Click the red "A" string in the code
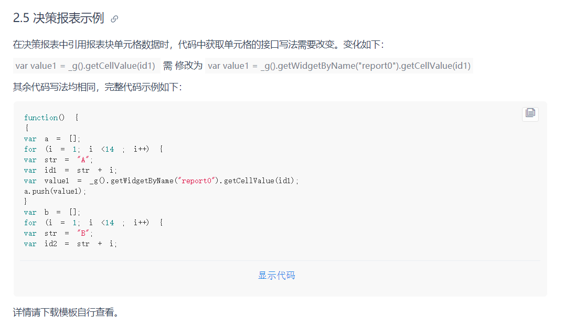This screenshot has width=565, height=336. [x=83, y=160]
